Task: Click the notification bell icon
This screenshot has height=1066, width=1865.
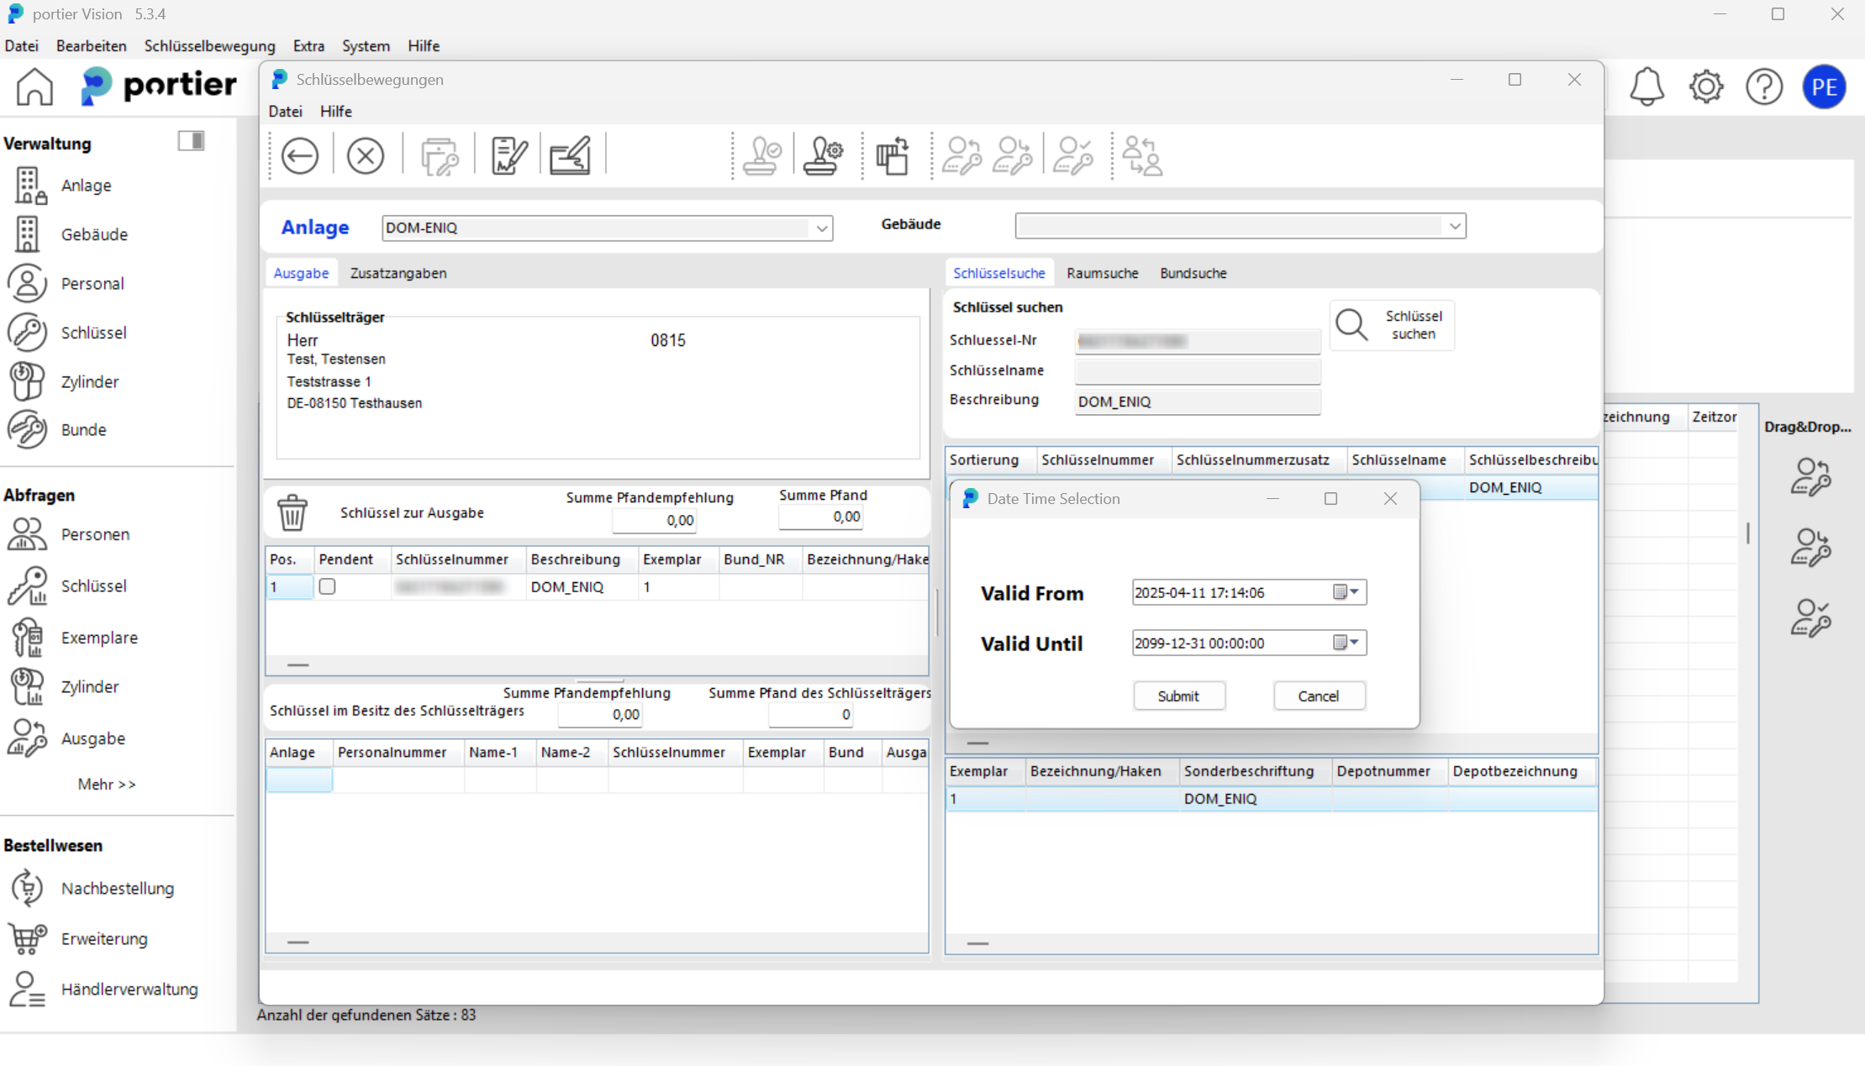Action: coord(1646,87)
